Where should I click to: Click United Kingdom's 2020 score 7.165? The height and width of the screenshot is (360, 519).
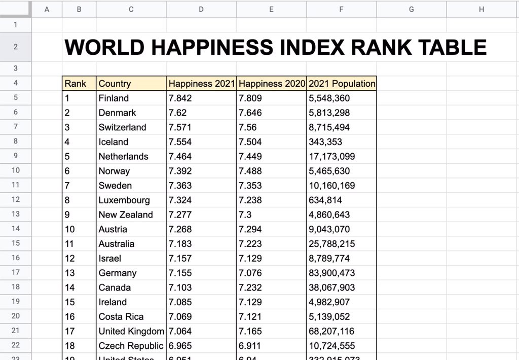pyautogui.click(x=272, y=331)
